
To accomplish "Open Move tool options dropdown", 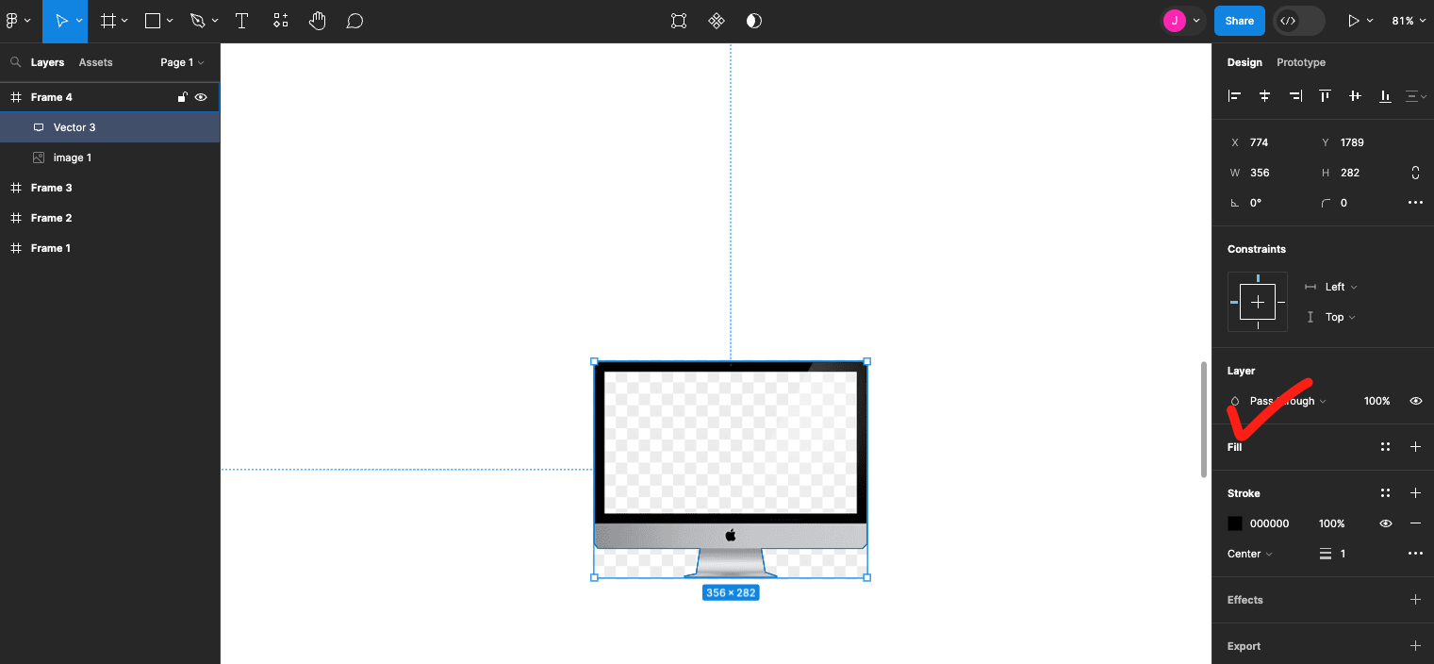I will (79, 21).
